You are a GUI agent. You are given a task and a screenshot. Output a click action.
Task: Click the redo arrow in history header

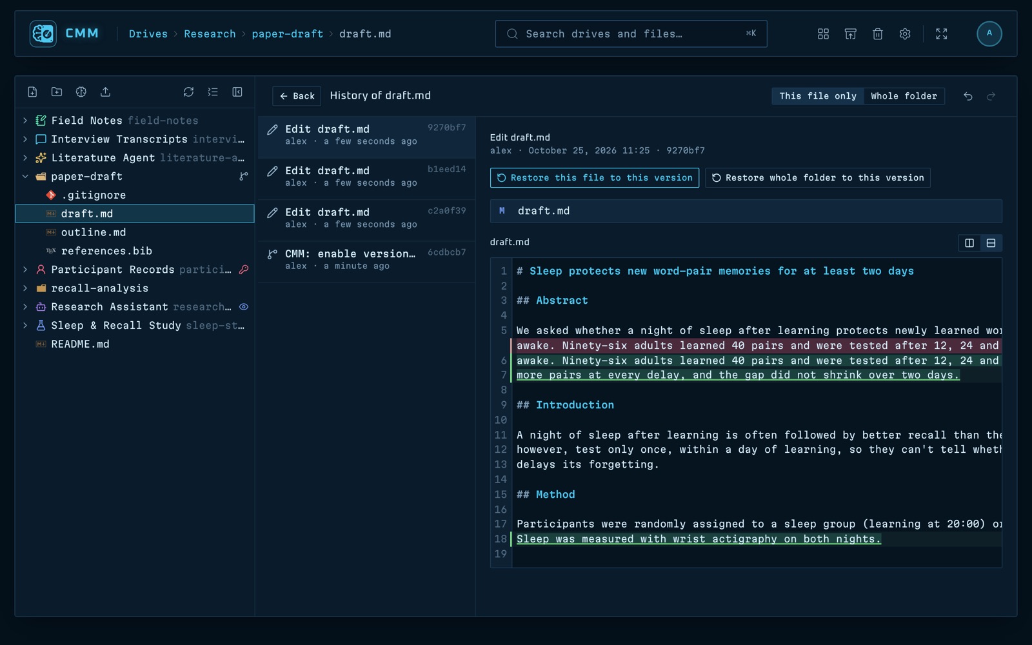point(991,96)
